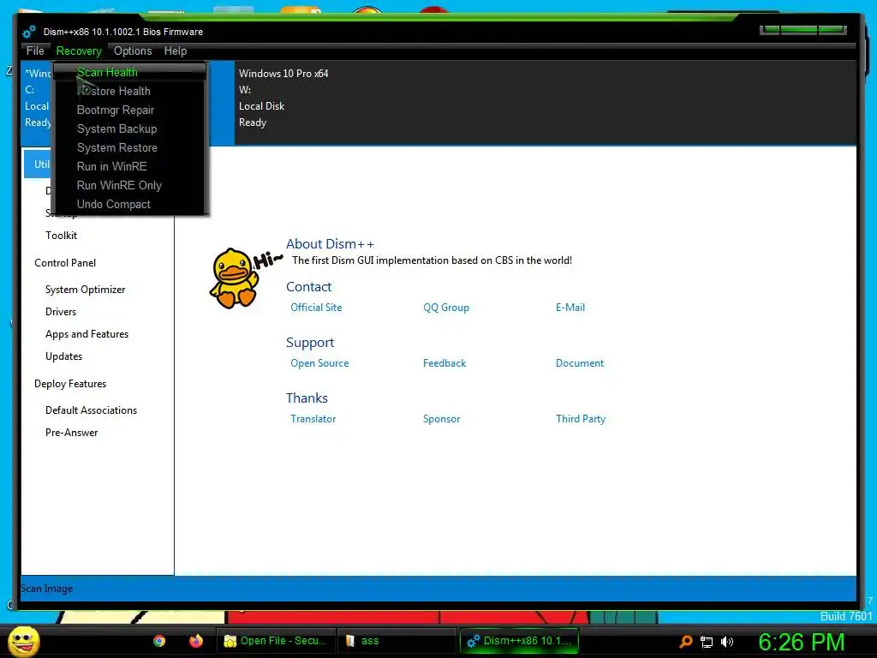The width and height of the screenshot is (877, 658).
Task: Click the green window control buttons strip
Action: click(803, 30)
